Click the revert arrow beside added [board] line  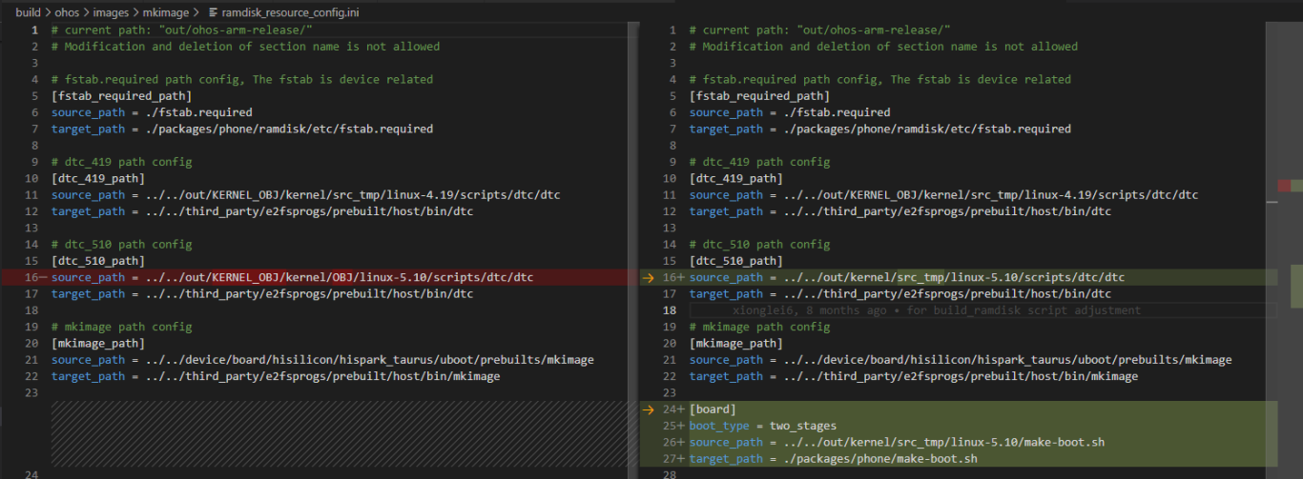point(650,409)
